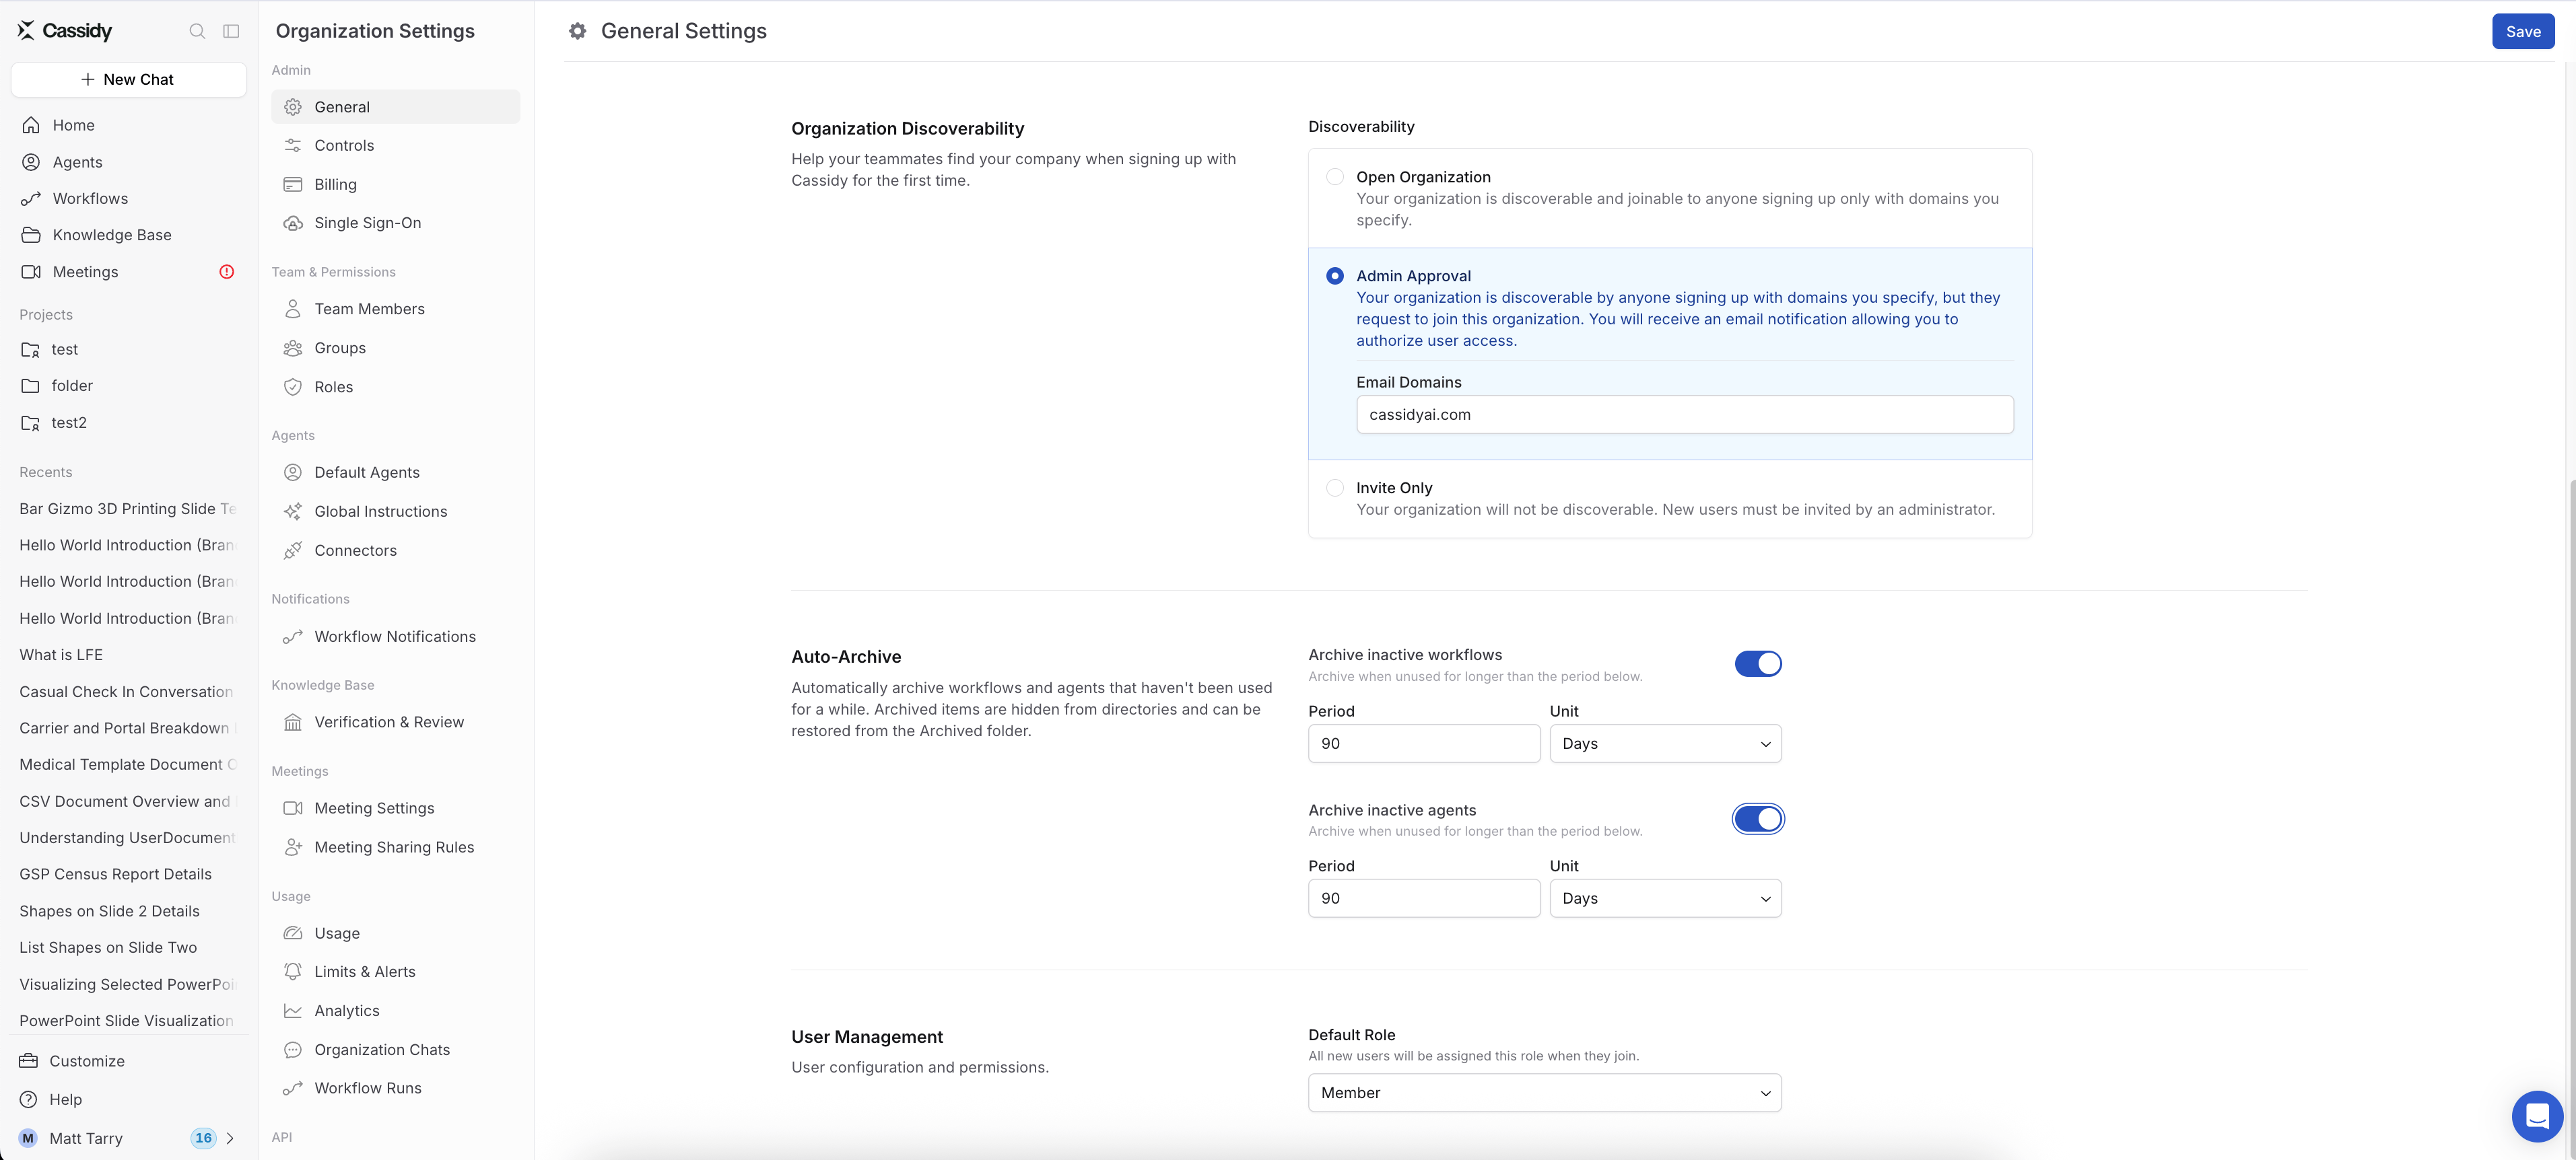Image resolution: width=2576 pixels, height=1160 pixels.
Task: Click the Verification & Review bank icon
Action: click(293, 723)
